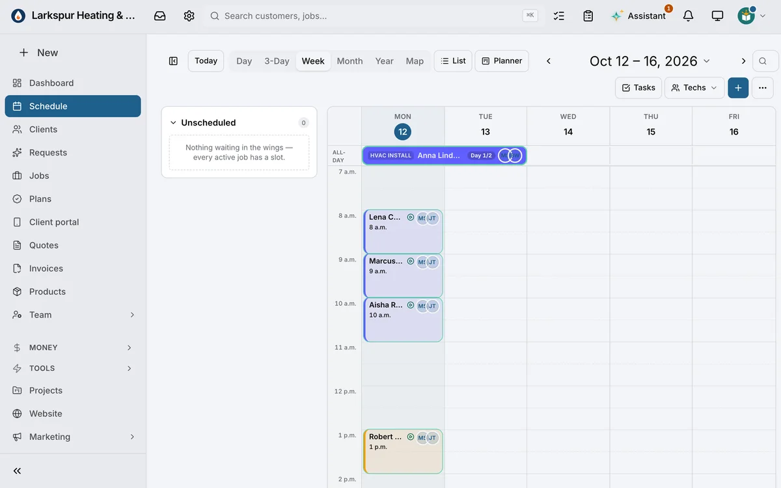The width and height of the screenshot is (781, 488).
Task: Open the user avatar menu
Action: [x=751, y=16]
